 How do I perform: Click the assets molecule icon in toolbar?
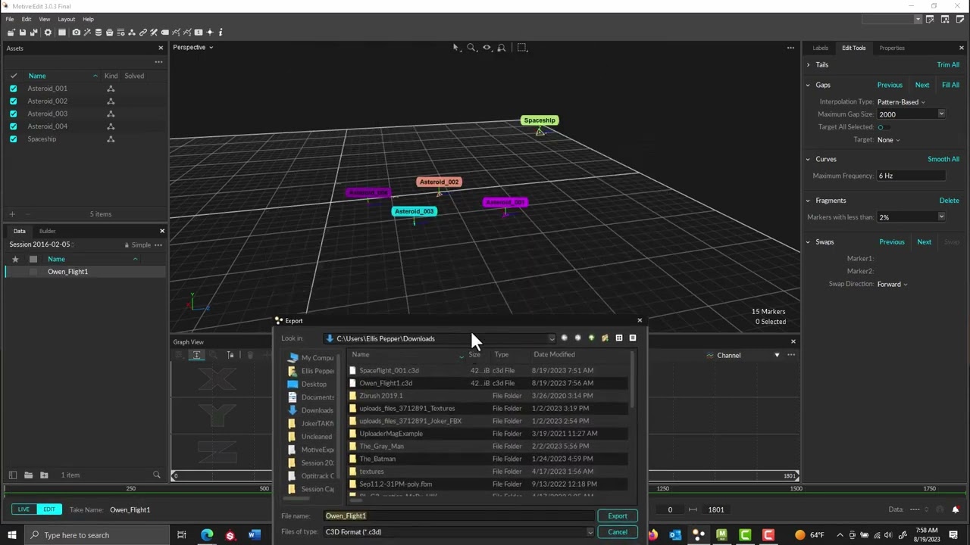tap(132, 33)
